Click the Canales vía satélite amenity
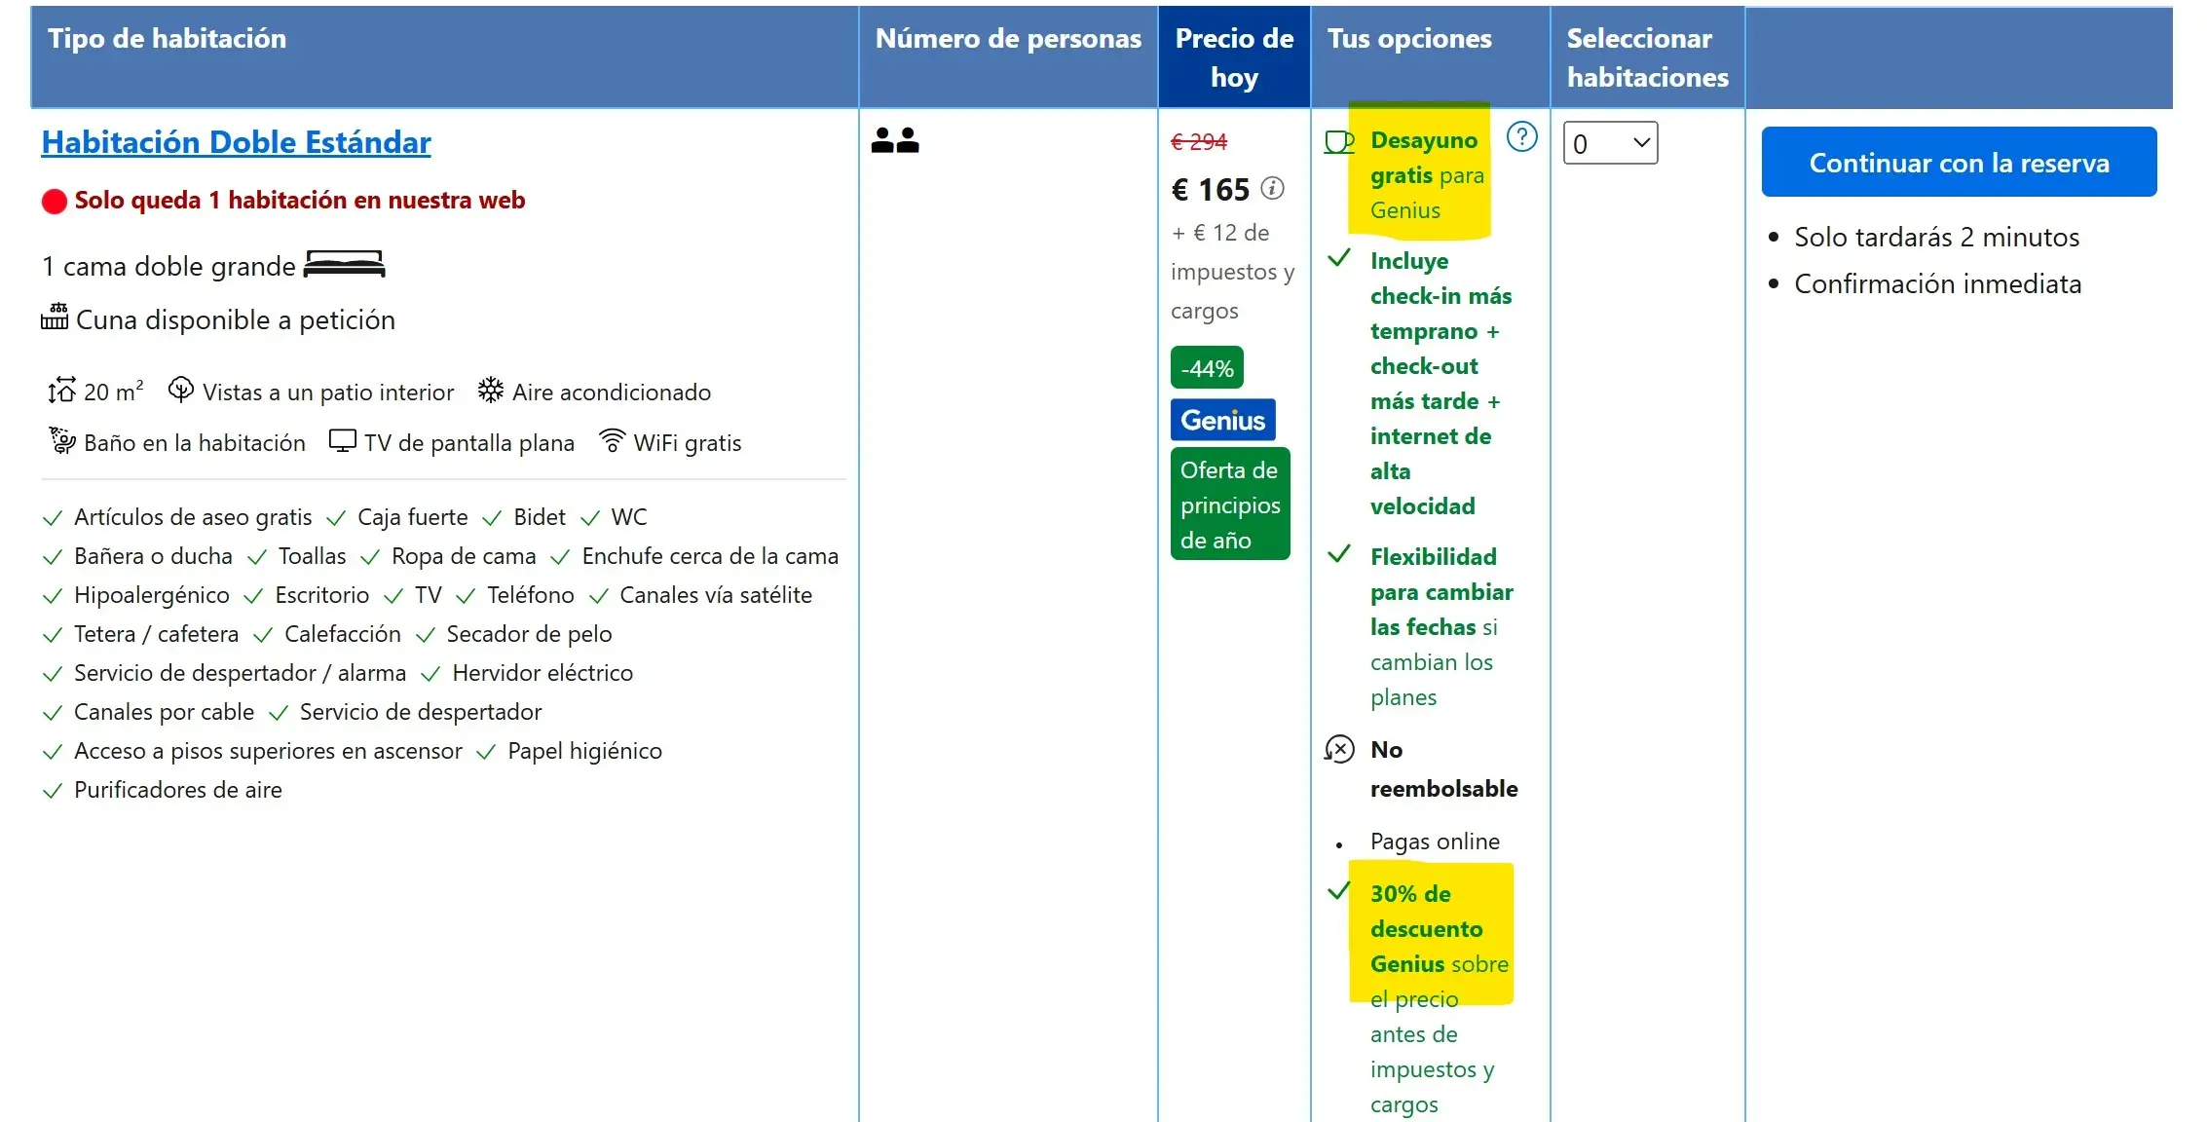This screenshot has width=2207, height=1122. (x=716, y=595)
